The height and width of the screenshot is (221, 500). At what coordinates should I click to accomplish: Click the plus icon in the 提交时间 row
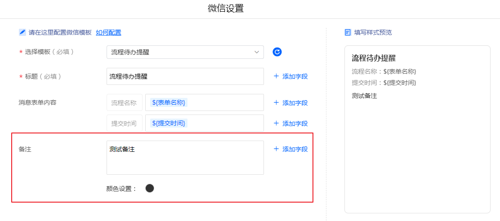click(276, 123)
